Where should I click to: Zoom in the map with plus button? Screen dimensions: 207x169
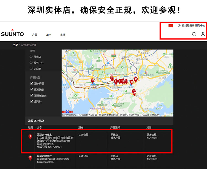click(x=66, y=54)
